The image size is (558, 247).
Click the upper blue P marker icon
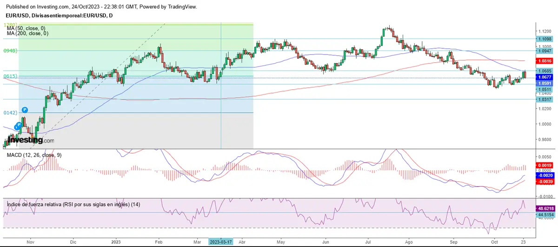25,110
